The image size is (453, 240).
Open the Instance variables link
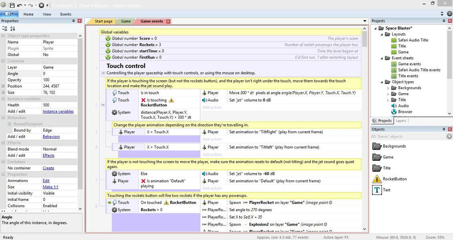[58, 111]
